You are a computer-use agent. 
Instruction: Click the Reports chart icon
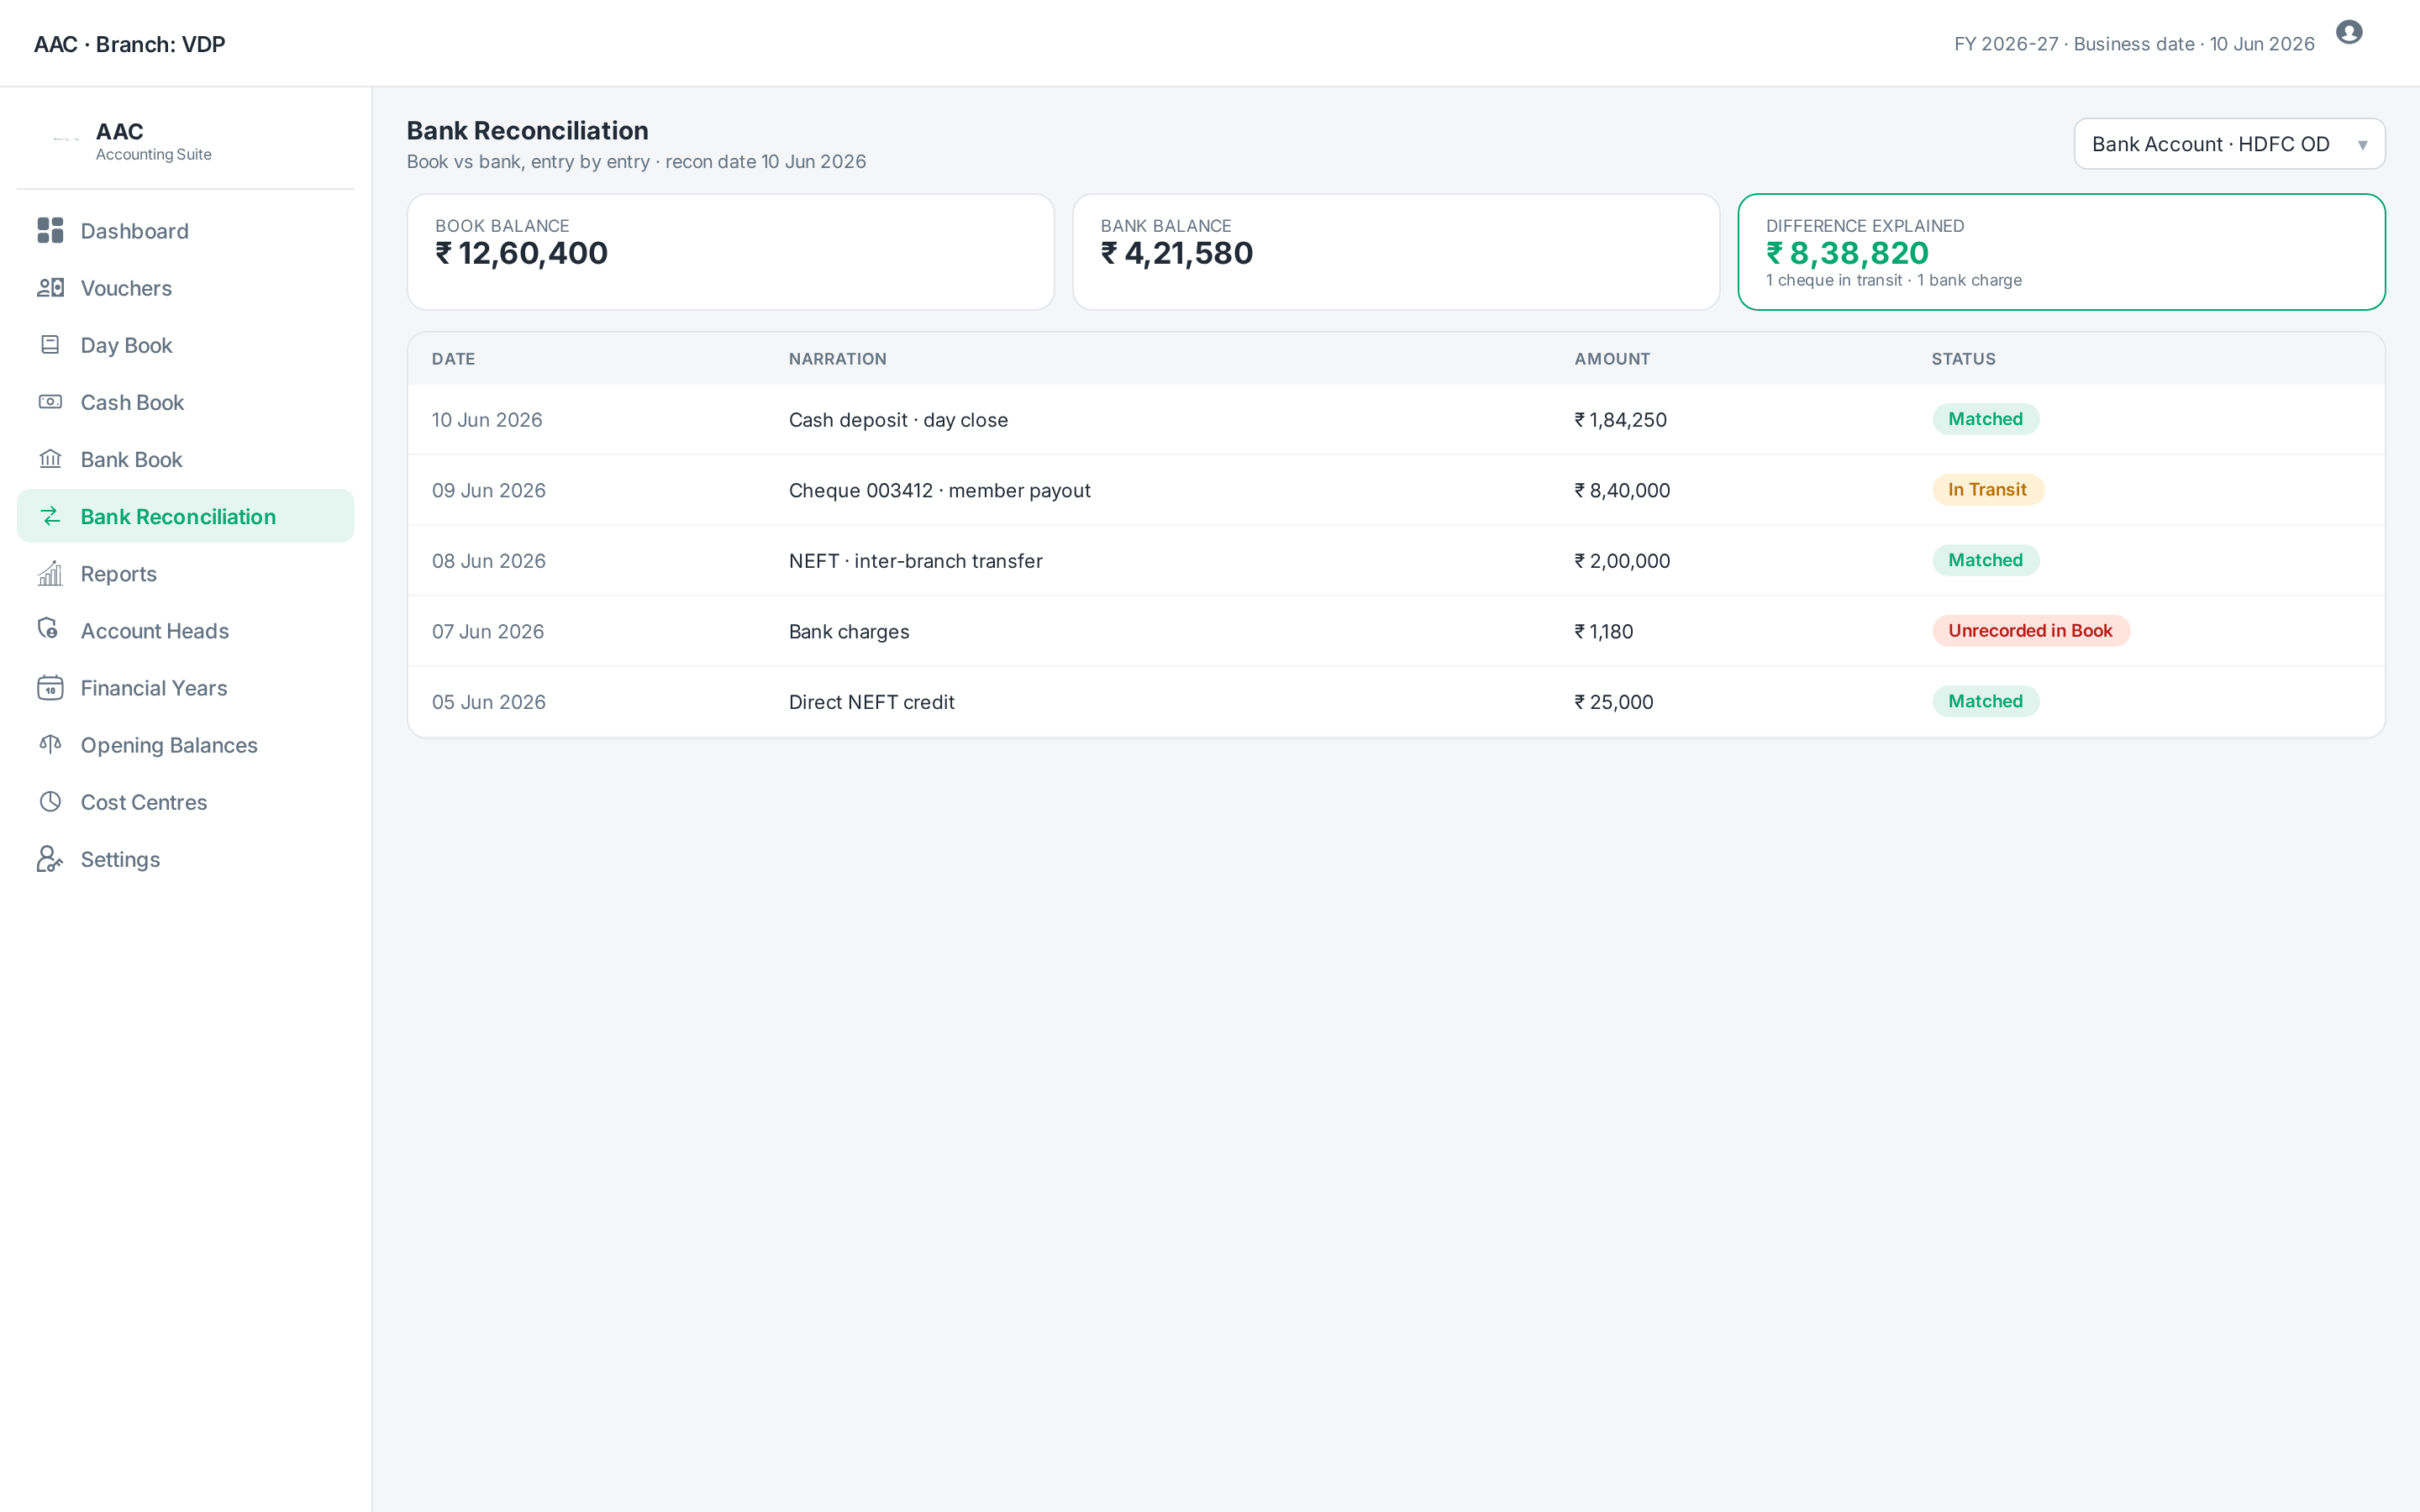pos(50,573)
